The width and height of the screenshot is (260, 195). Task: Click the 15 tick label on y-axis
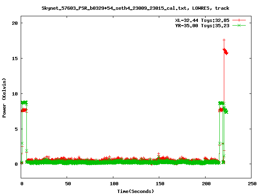pyautogui.click(x=14, y=58)
